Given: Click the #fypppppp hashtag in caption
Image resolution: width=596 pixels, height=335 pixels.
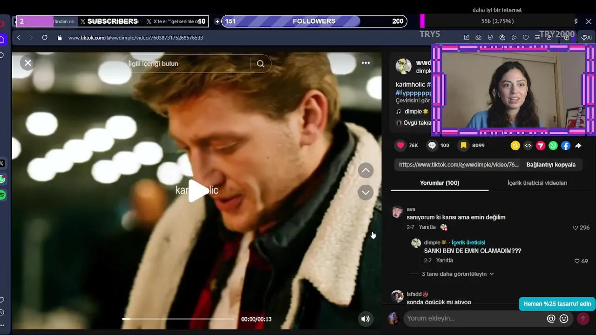Looking at the screenshot, I should point(413,93).
